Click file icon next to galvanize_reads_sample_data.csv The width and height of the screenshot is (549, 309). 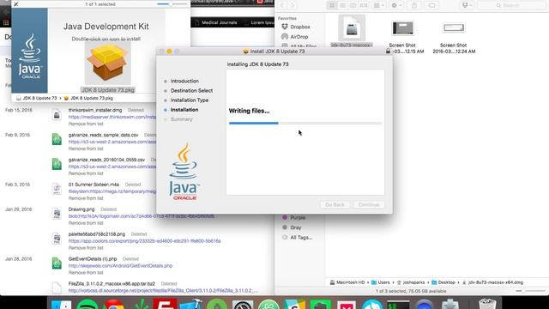click(x=57, y=139)
